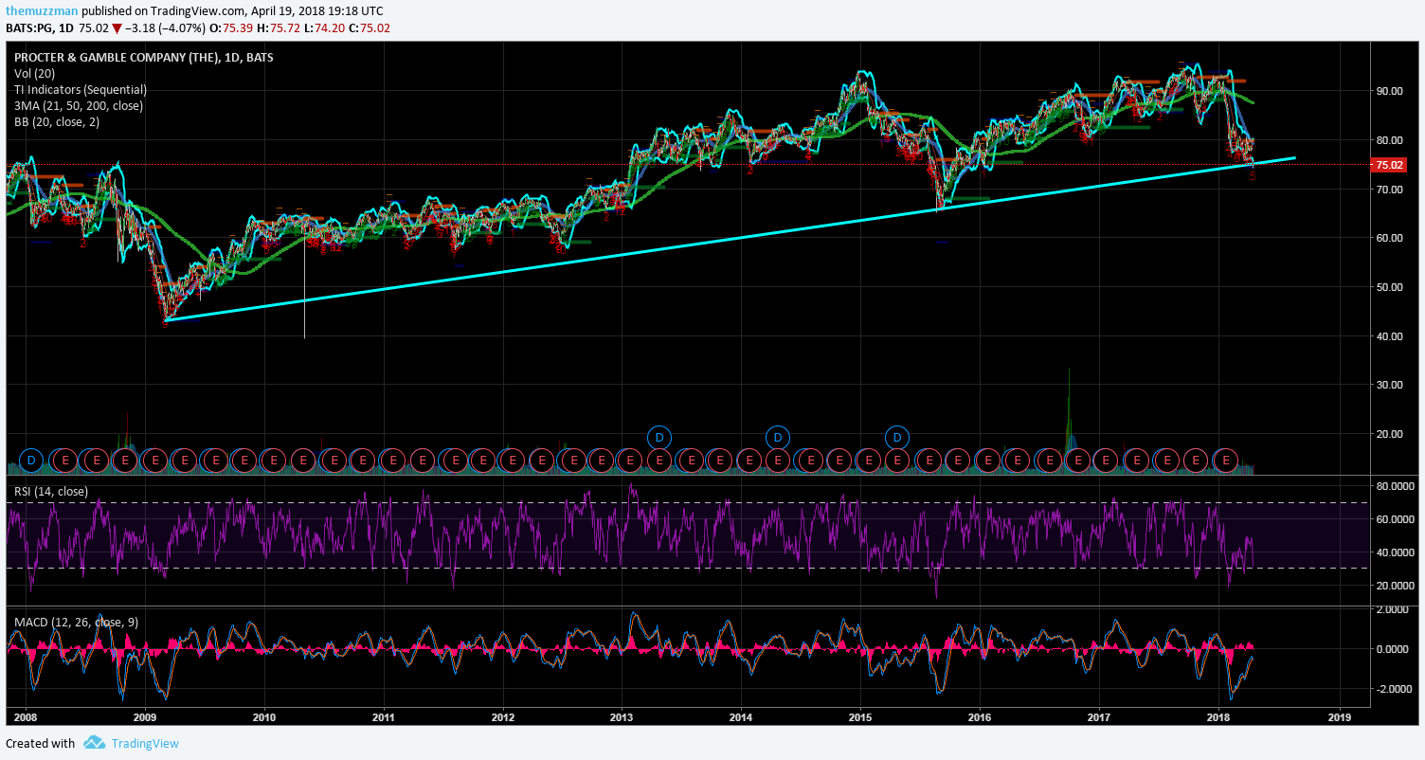Open the TradingView link beside 'Created with'
The image size is (1425, 760).
[145, 743]
